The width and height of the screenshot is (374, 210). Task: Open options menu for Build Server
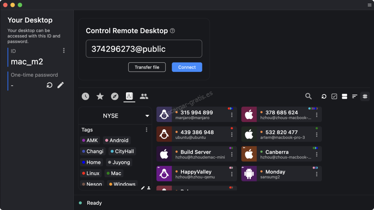coord(232,154)
